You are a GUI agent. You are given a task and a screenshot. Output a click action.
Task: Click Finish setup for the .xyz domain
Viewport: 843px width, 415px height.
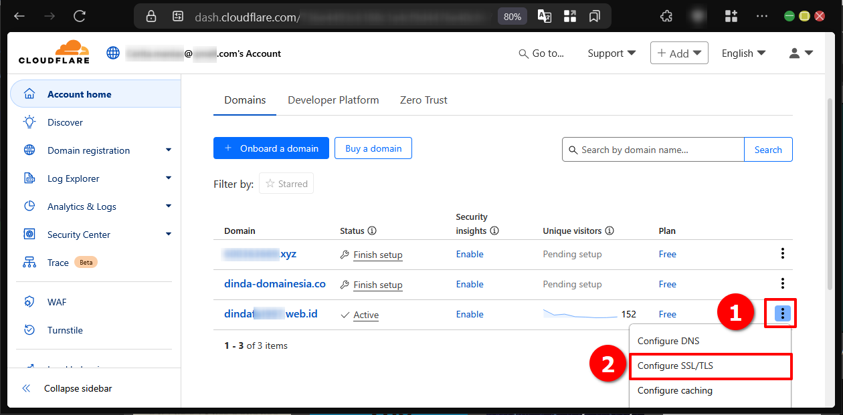pos(378,255)
